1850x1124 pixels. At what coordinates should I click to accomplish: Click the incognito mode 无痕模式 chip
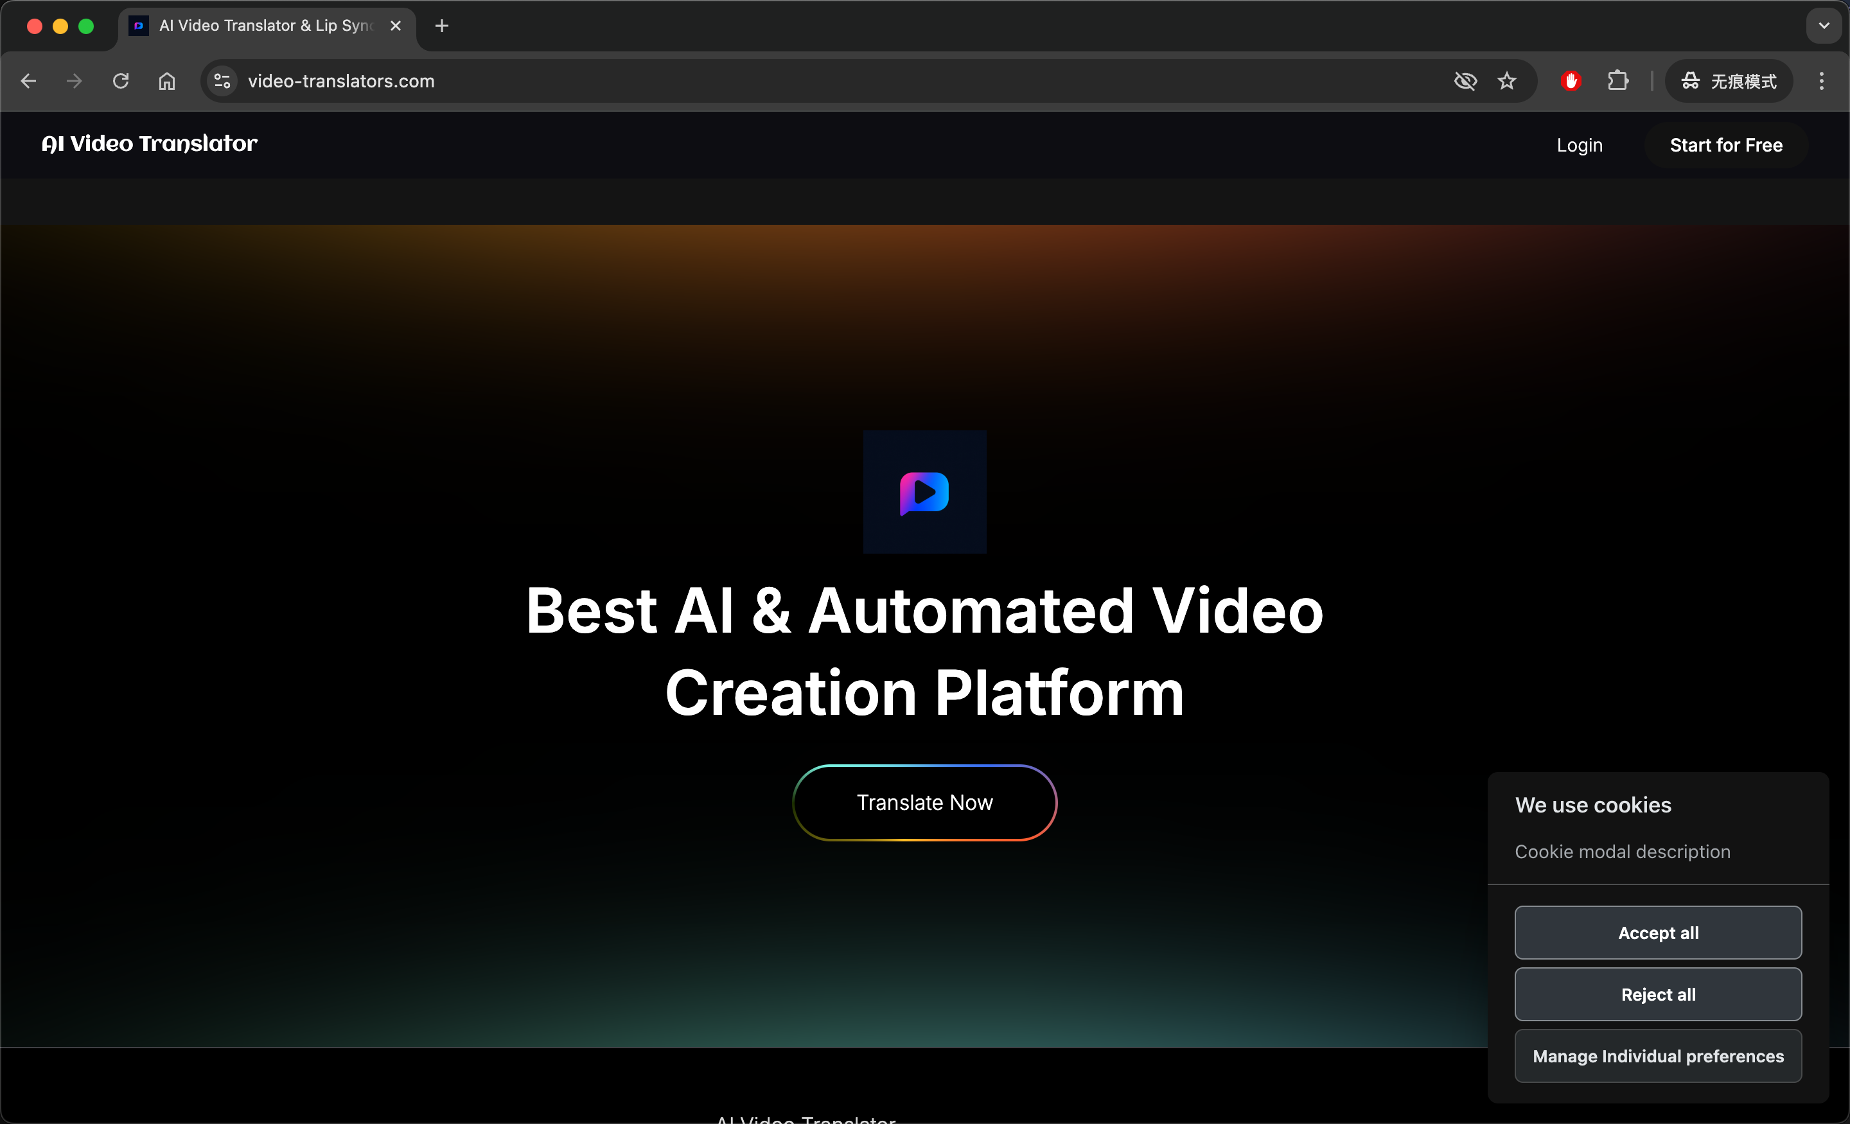[1729, 81]
